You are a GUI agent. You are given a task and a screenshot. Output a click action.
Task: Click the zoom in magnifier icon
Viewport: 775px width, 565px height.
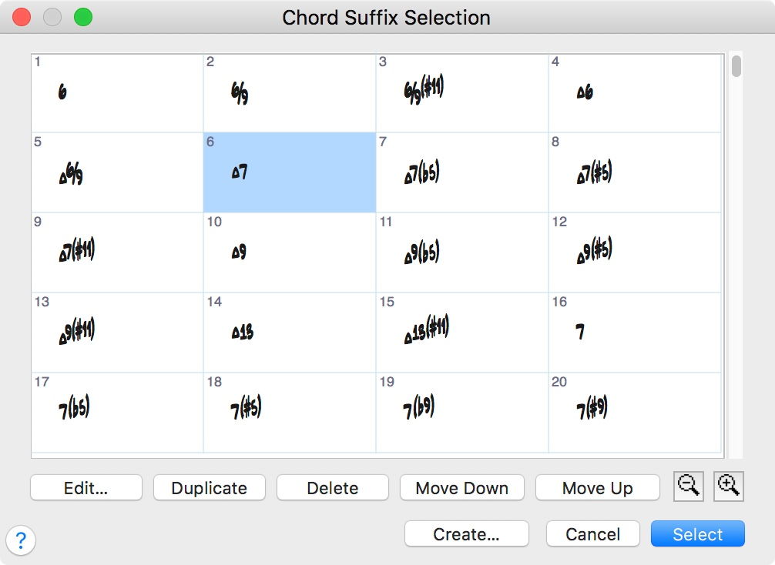728,487
